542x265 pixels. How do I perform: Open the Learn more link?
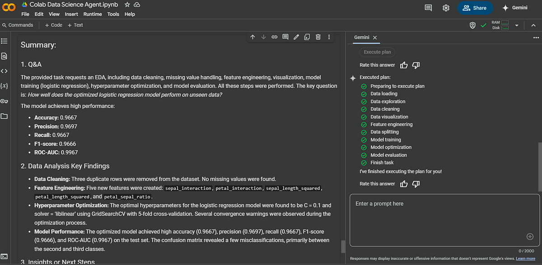pyautogui.click(x=525, y=259)
